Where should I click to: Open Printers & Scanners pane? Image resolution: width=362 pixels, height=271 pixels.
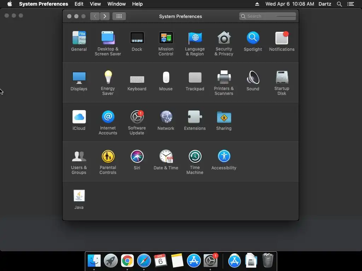224,83
